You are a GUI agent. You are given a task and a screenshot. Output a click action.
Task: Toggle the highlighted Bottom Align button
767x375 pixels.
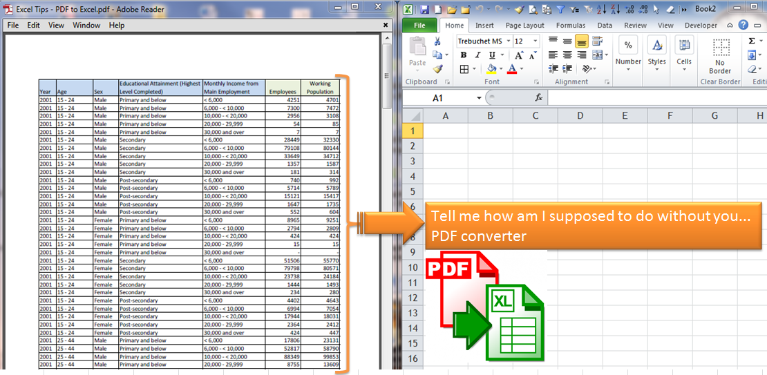pos(582,41)
